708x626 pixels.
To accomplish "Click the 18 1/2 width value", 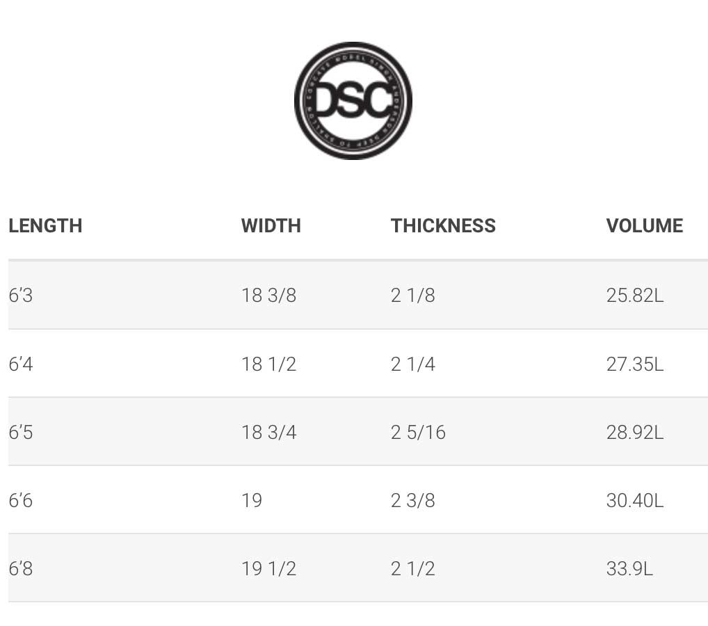I will (x=268, y=364).
